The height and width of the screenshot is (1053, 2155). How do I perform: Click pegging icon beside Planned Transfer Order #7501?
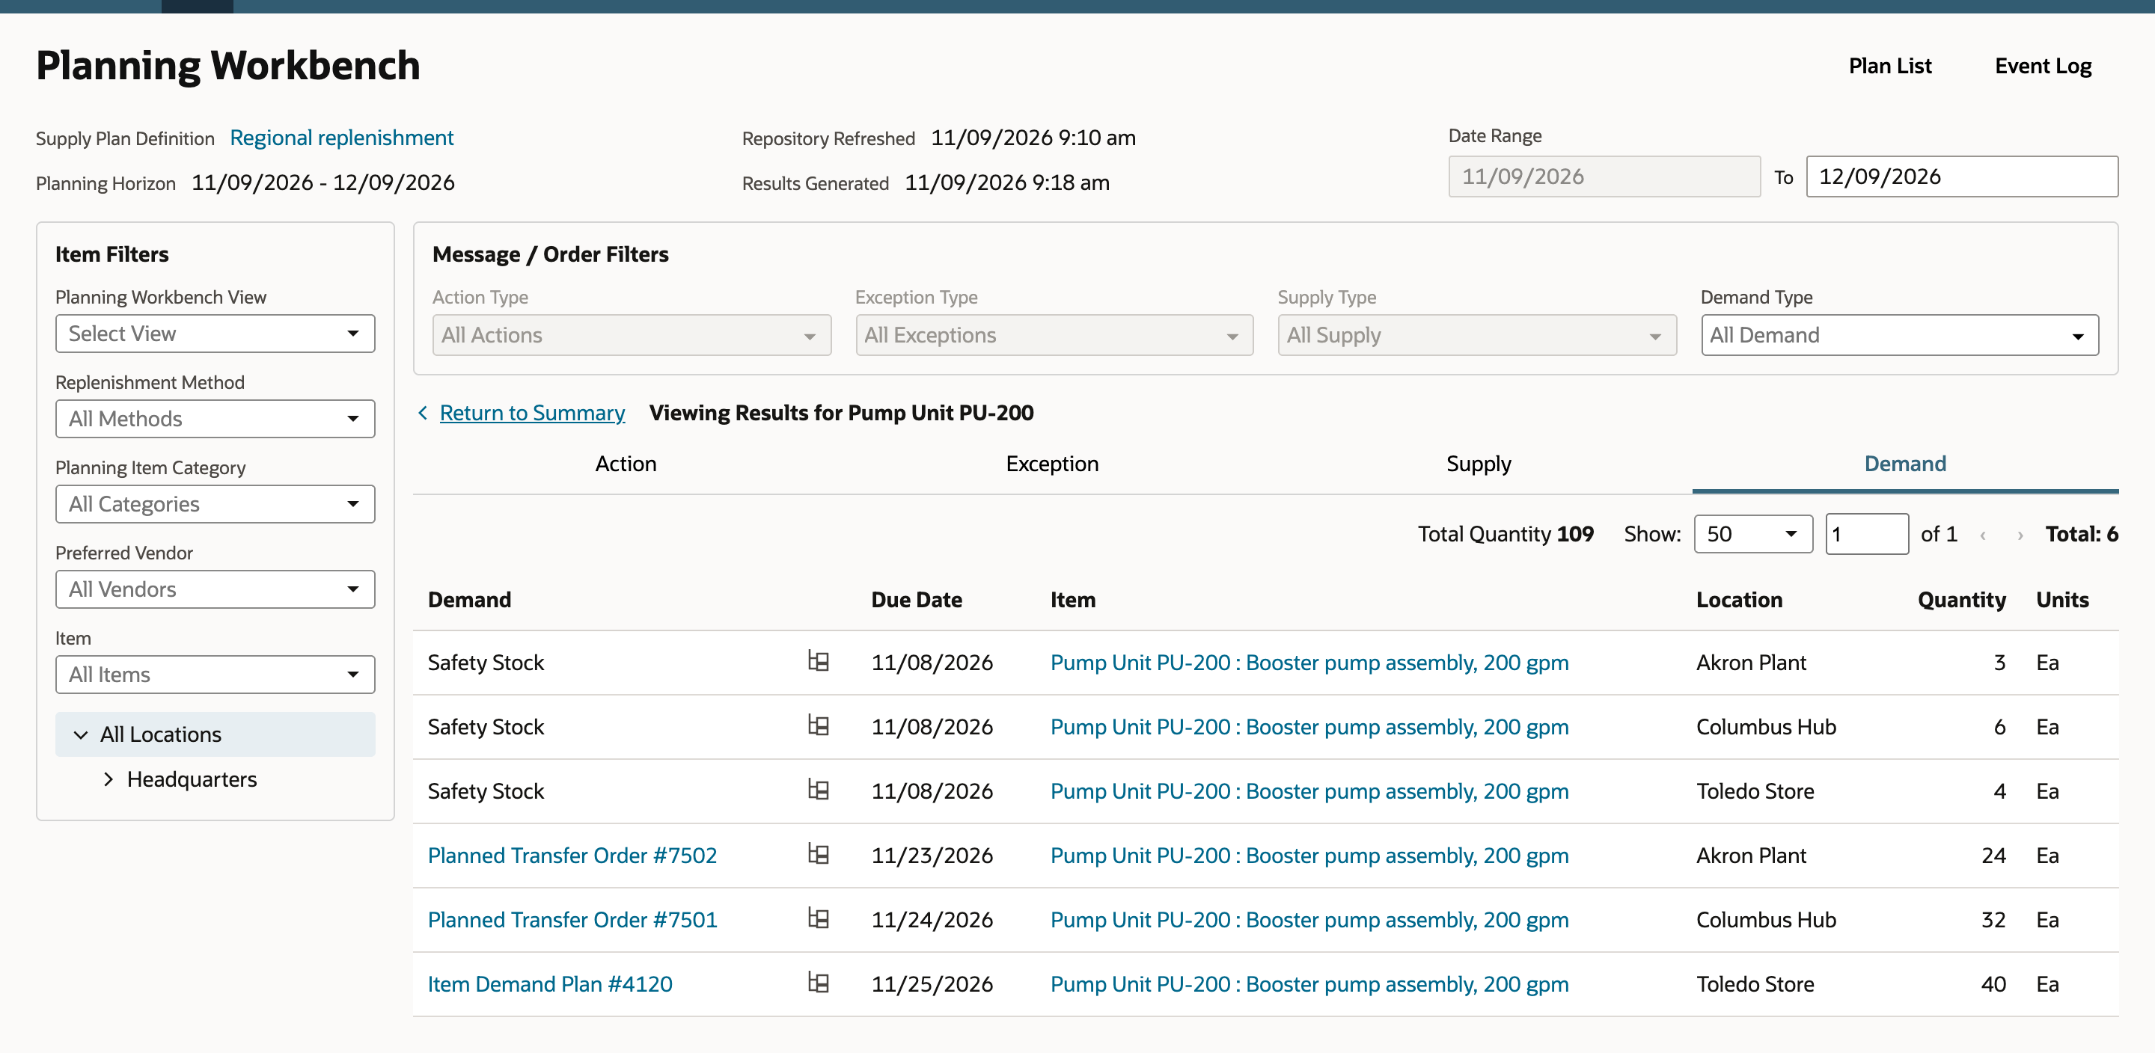click(818, 919)
